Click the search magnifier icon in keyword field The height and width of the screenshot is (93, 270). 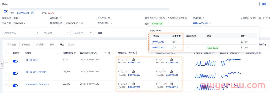[37, 33]
